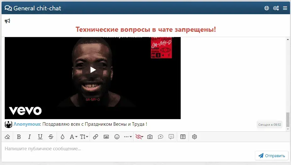
Task: Toggle bold formatting
Action: (x=19, y=137)
